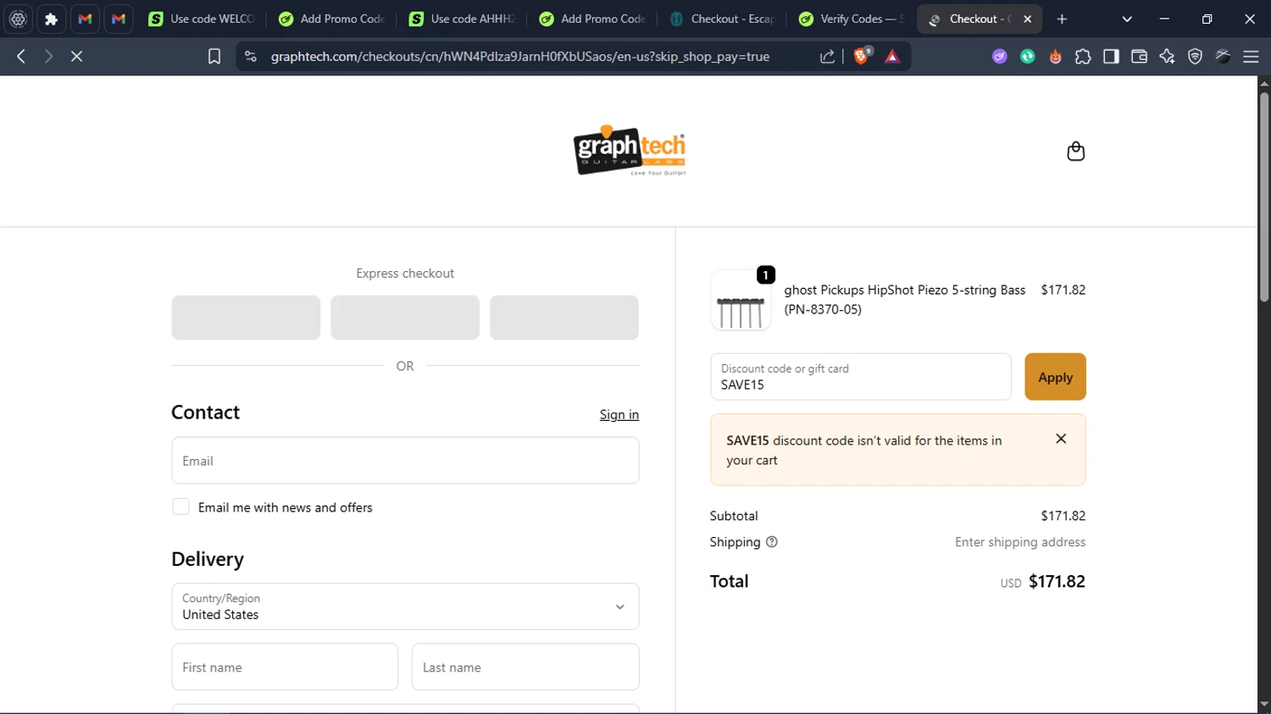This screenshot has height=714, width=1271.
Task: Bookmark this checkout page
Action: (214, 56)
